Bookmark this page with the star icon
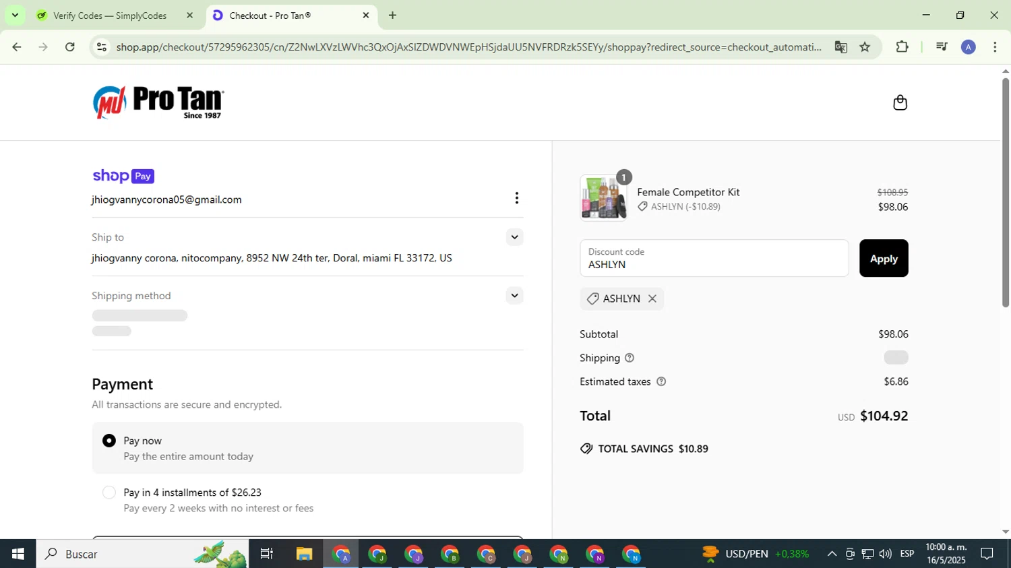 point(865,47)
